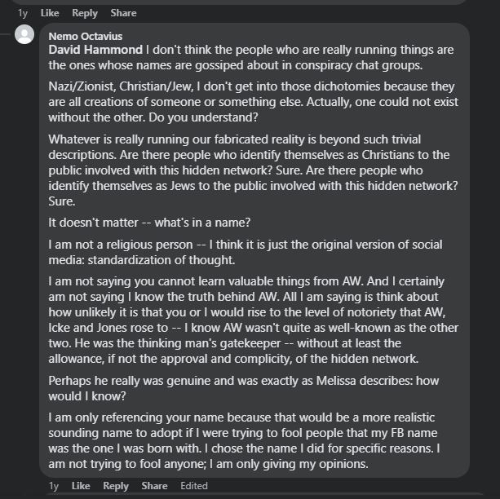The height and width of the screenshot is (499, 500).
Task: Open the 1y timestamp of the previous comment
Action: click(22, 13)
